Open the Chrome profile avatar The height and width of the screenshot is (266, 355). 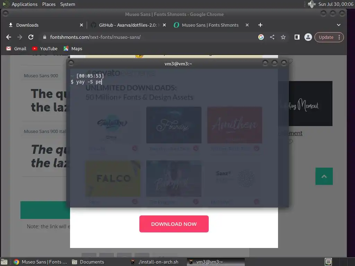pos(308,37)
